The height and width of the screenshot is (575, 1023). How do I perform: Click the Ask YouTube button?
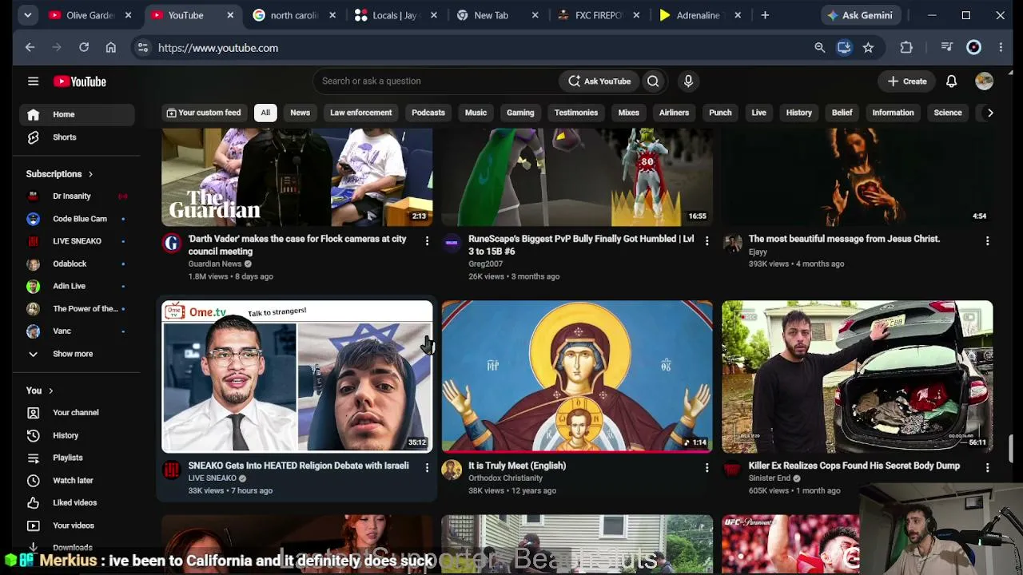(599, 81)
